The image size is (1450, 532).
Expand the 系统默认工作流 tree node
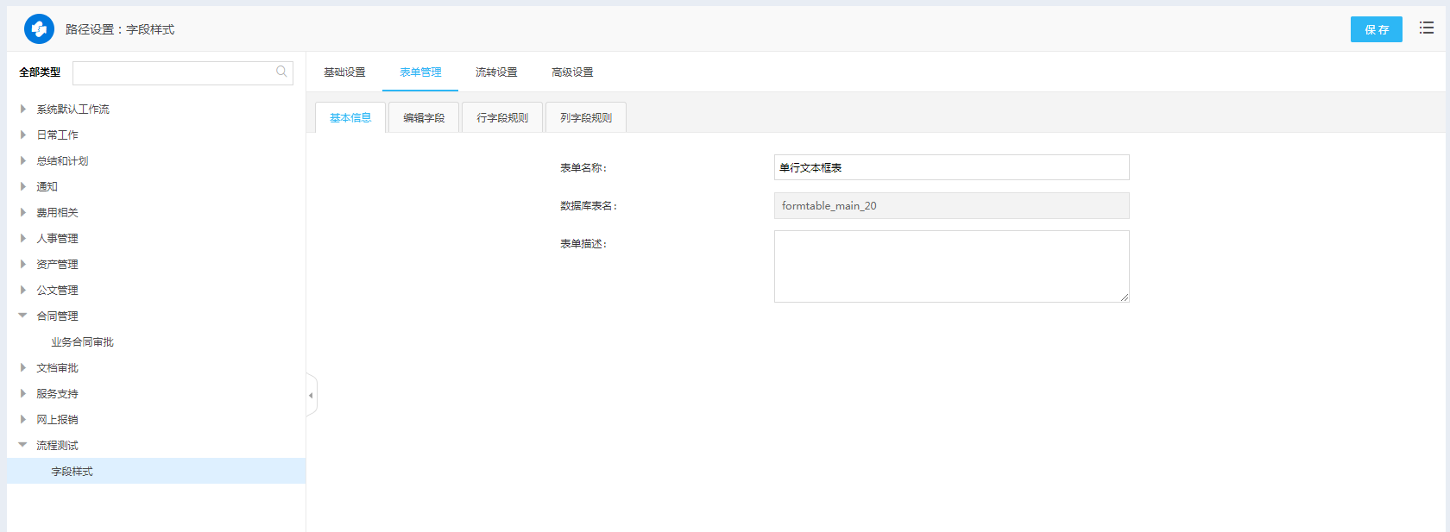[23, 110]
